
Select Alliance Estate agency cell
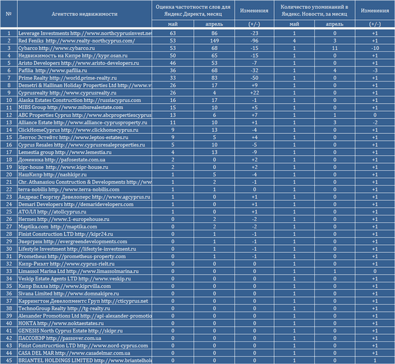coord(85,123)
